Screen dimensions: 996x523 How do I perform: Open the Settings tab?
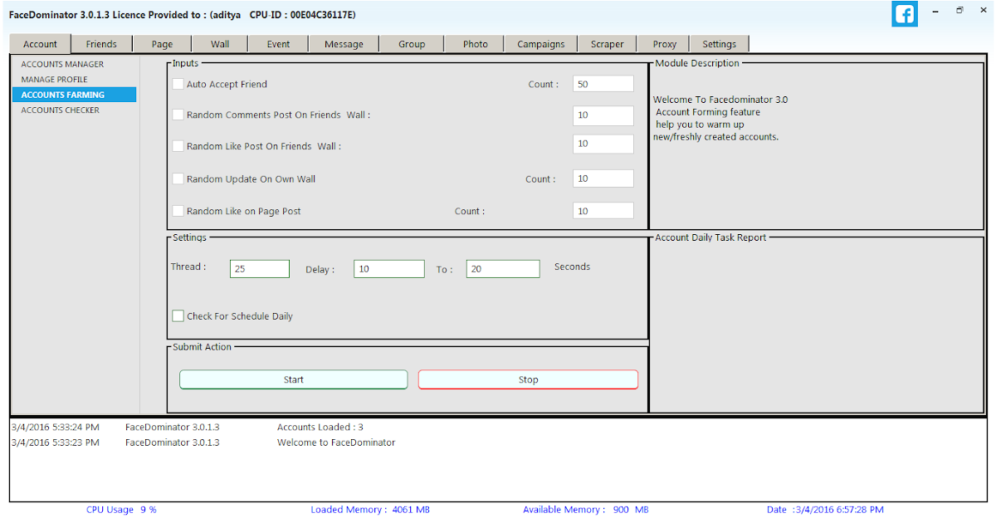tap(720, 44)
